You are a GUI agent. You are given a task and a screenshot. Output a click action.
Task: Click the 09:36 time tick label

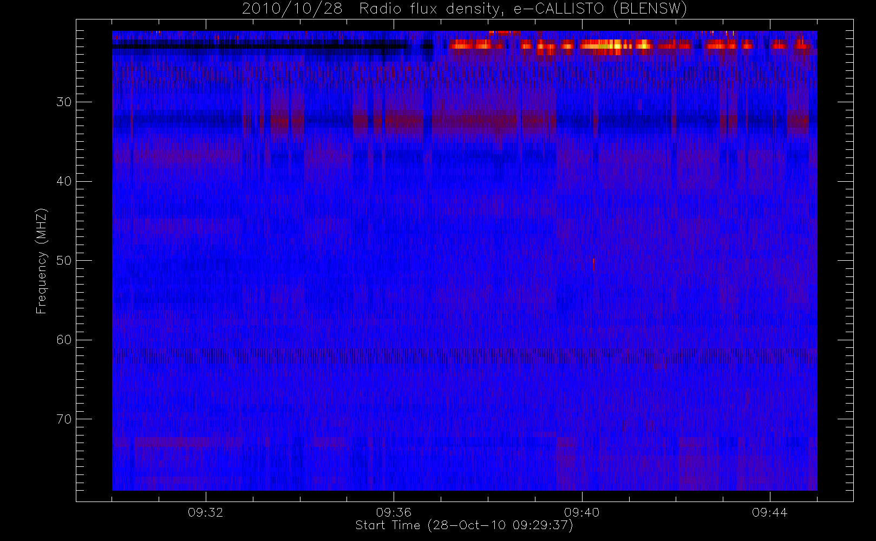(394, 512)
